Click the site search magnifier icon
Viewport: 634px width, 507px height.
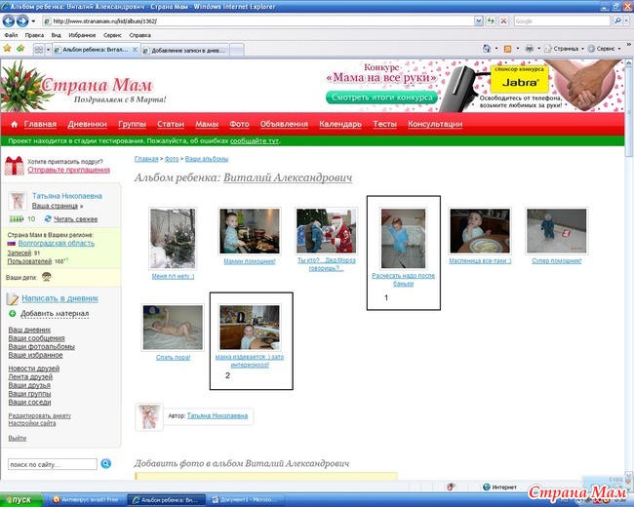[x=106, y=463]
